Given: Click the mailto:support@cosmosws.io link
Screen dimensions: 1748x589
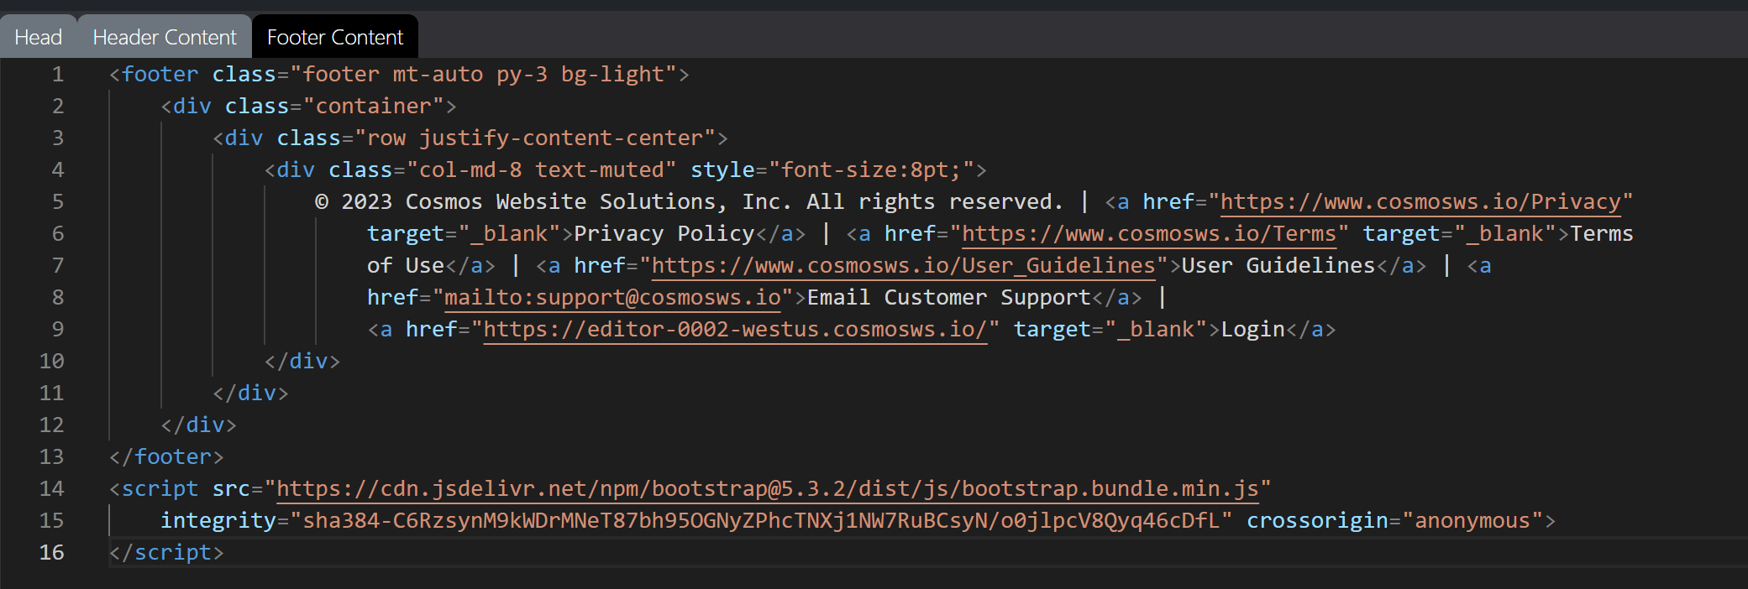Looking at the screenshot, I should point(612,297).
